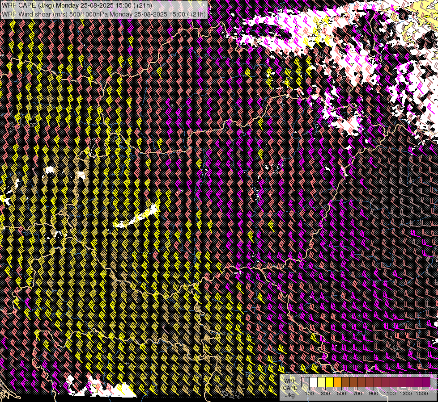Click the 100 legend value
Image resolution: width=438 pixels, height=402 pixels.
point(309,394)
